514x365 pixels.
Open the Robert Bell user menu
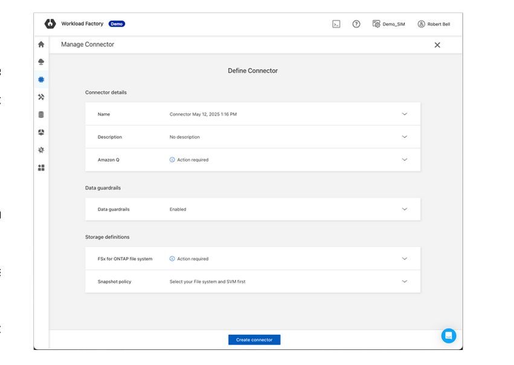click(x=434, y=24)
